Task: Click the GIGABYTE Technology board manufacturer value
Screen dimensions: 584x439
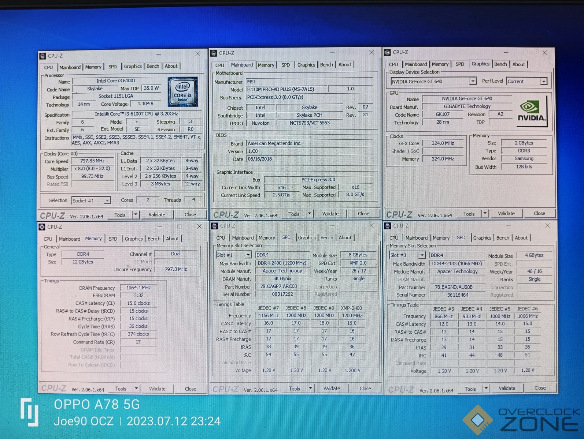Action: (x=467, y=106)
